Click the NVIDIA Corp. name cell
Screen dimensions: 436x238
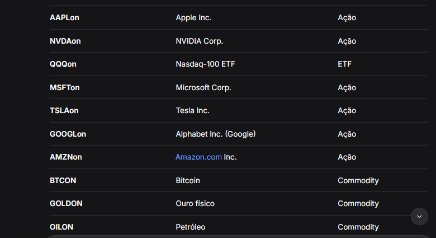pos(200,41)
